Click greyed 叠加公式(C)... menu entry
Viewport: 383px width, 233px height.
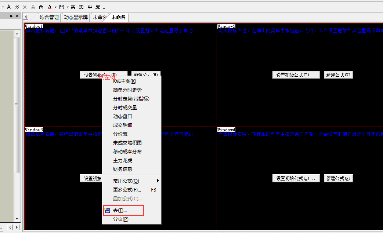tap(132, 199)
